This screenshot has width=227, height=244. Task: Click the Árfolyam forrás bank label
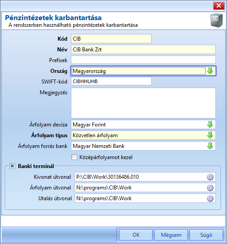click(x=43, y=146)
